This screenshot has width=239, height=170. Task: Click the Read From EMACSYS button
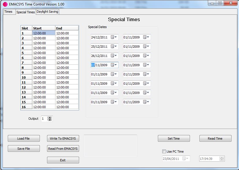pyautogui.click(x=63, y=149)
